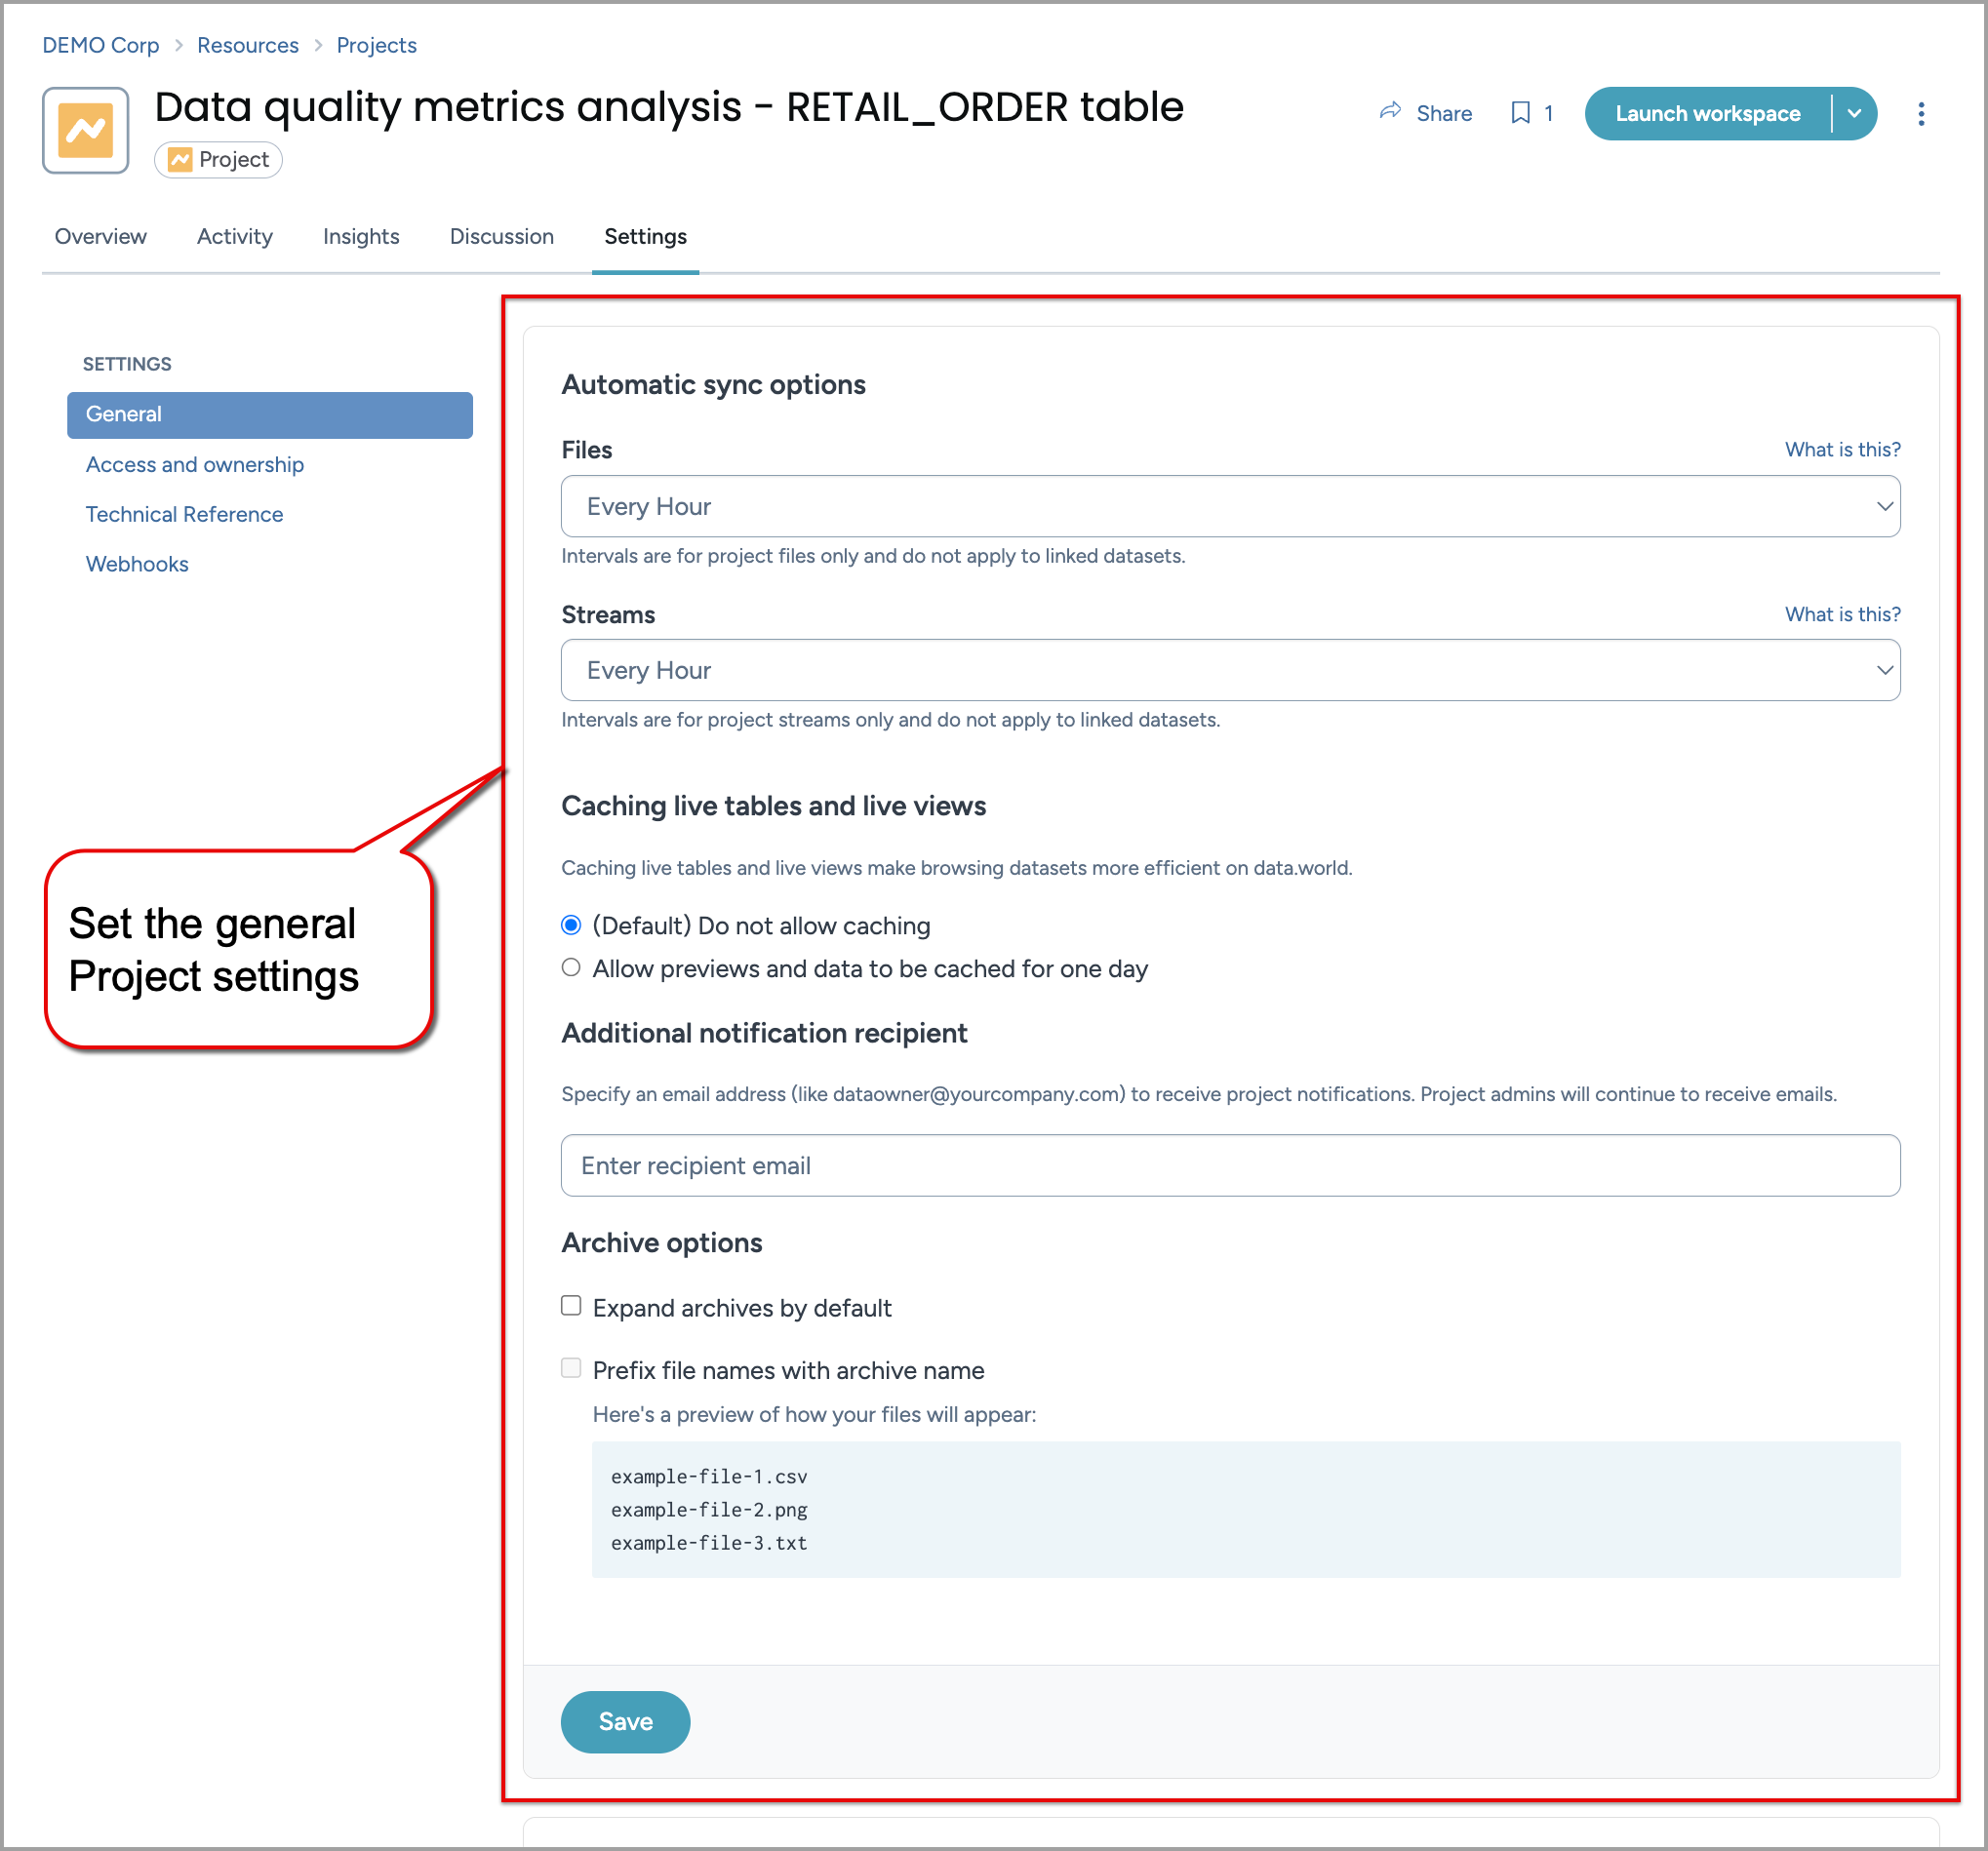
Task: Expand the Launch workspace dropdown arrow
Action: click(1854, 114)
